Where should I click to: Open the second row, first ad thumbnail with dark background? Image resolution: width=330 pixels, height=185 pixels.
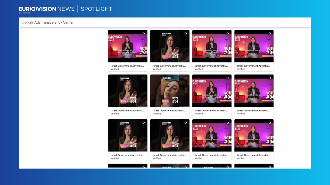click(x=128, y=91)
